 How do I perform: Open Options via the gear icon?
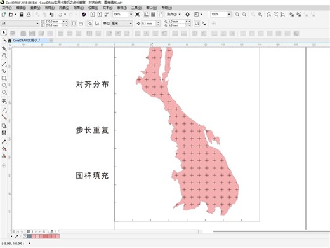[x=187, y=15]
